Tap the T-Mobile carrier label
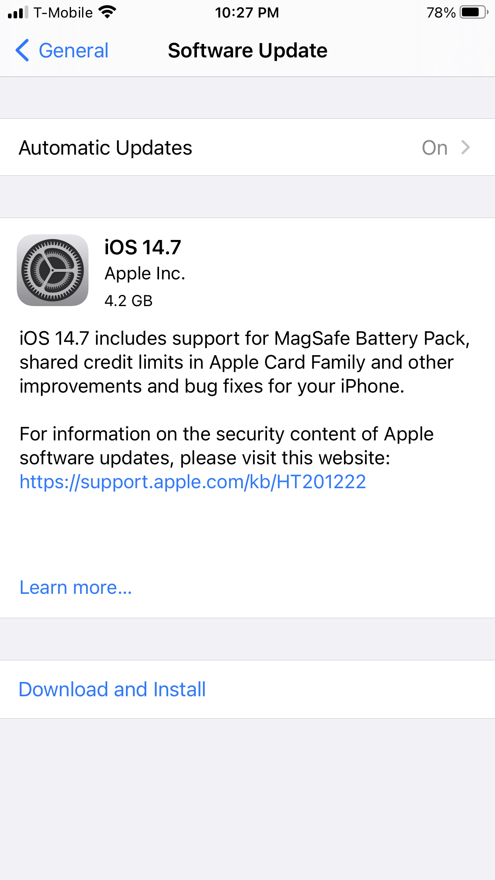495x880 pixels. pos(63,13)
